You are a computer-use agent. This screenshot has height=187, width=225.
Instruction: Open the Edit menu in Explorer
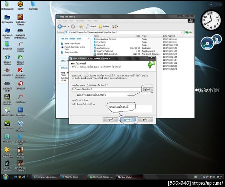[65, 21]
